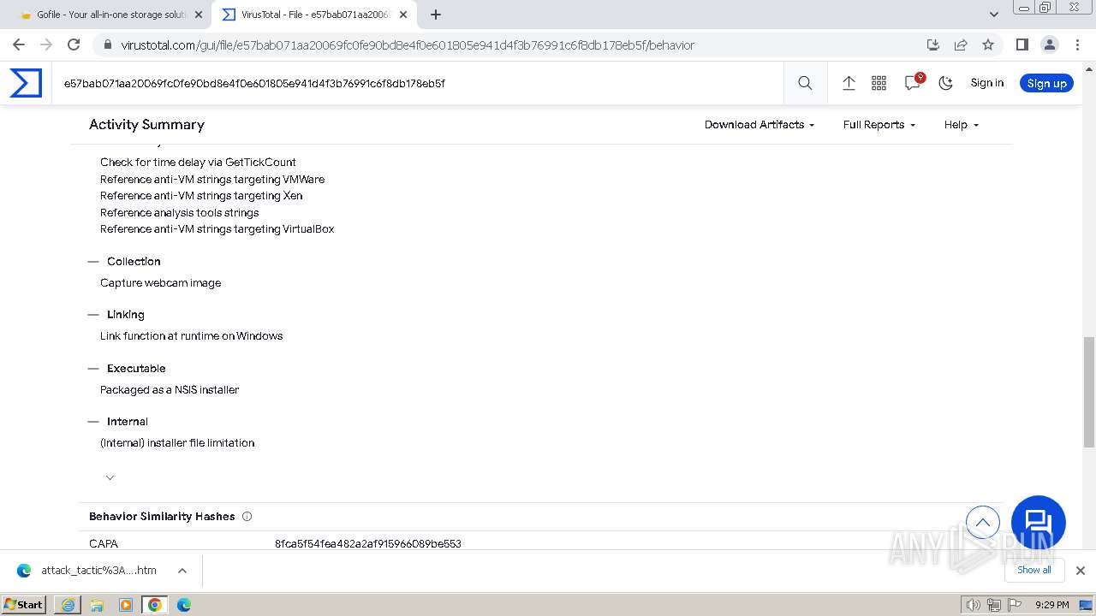Open the attack_tactic htm downloaded file
The image size is (1096, 616).
87,571
